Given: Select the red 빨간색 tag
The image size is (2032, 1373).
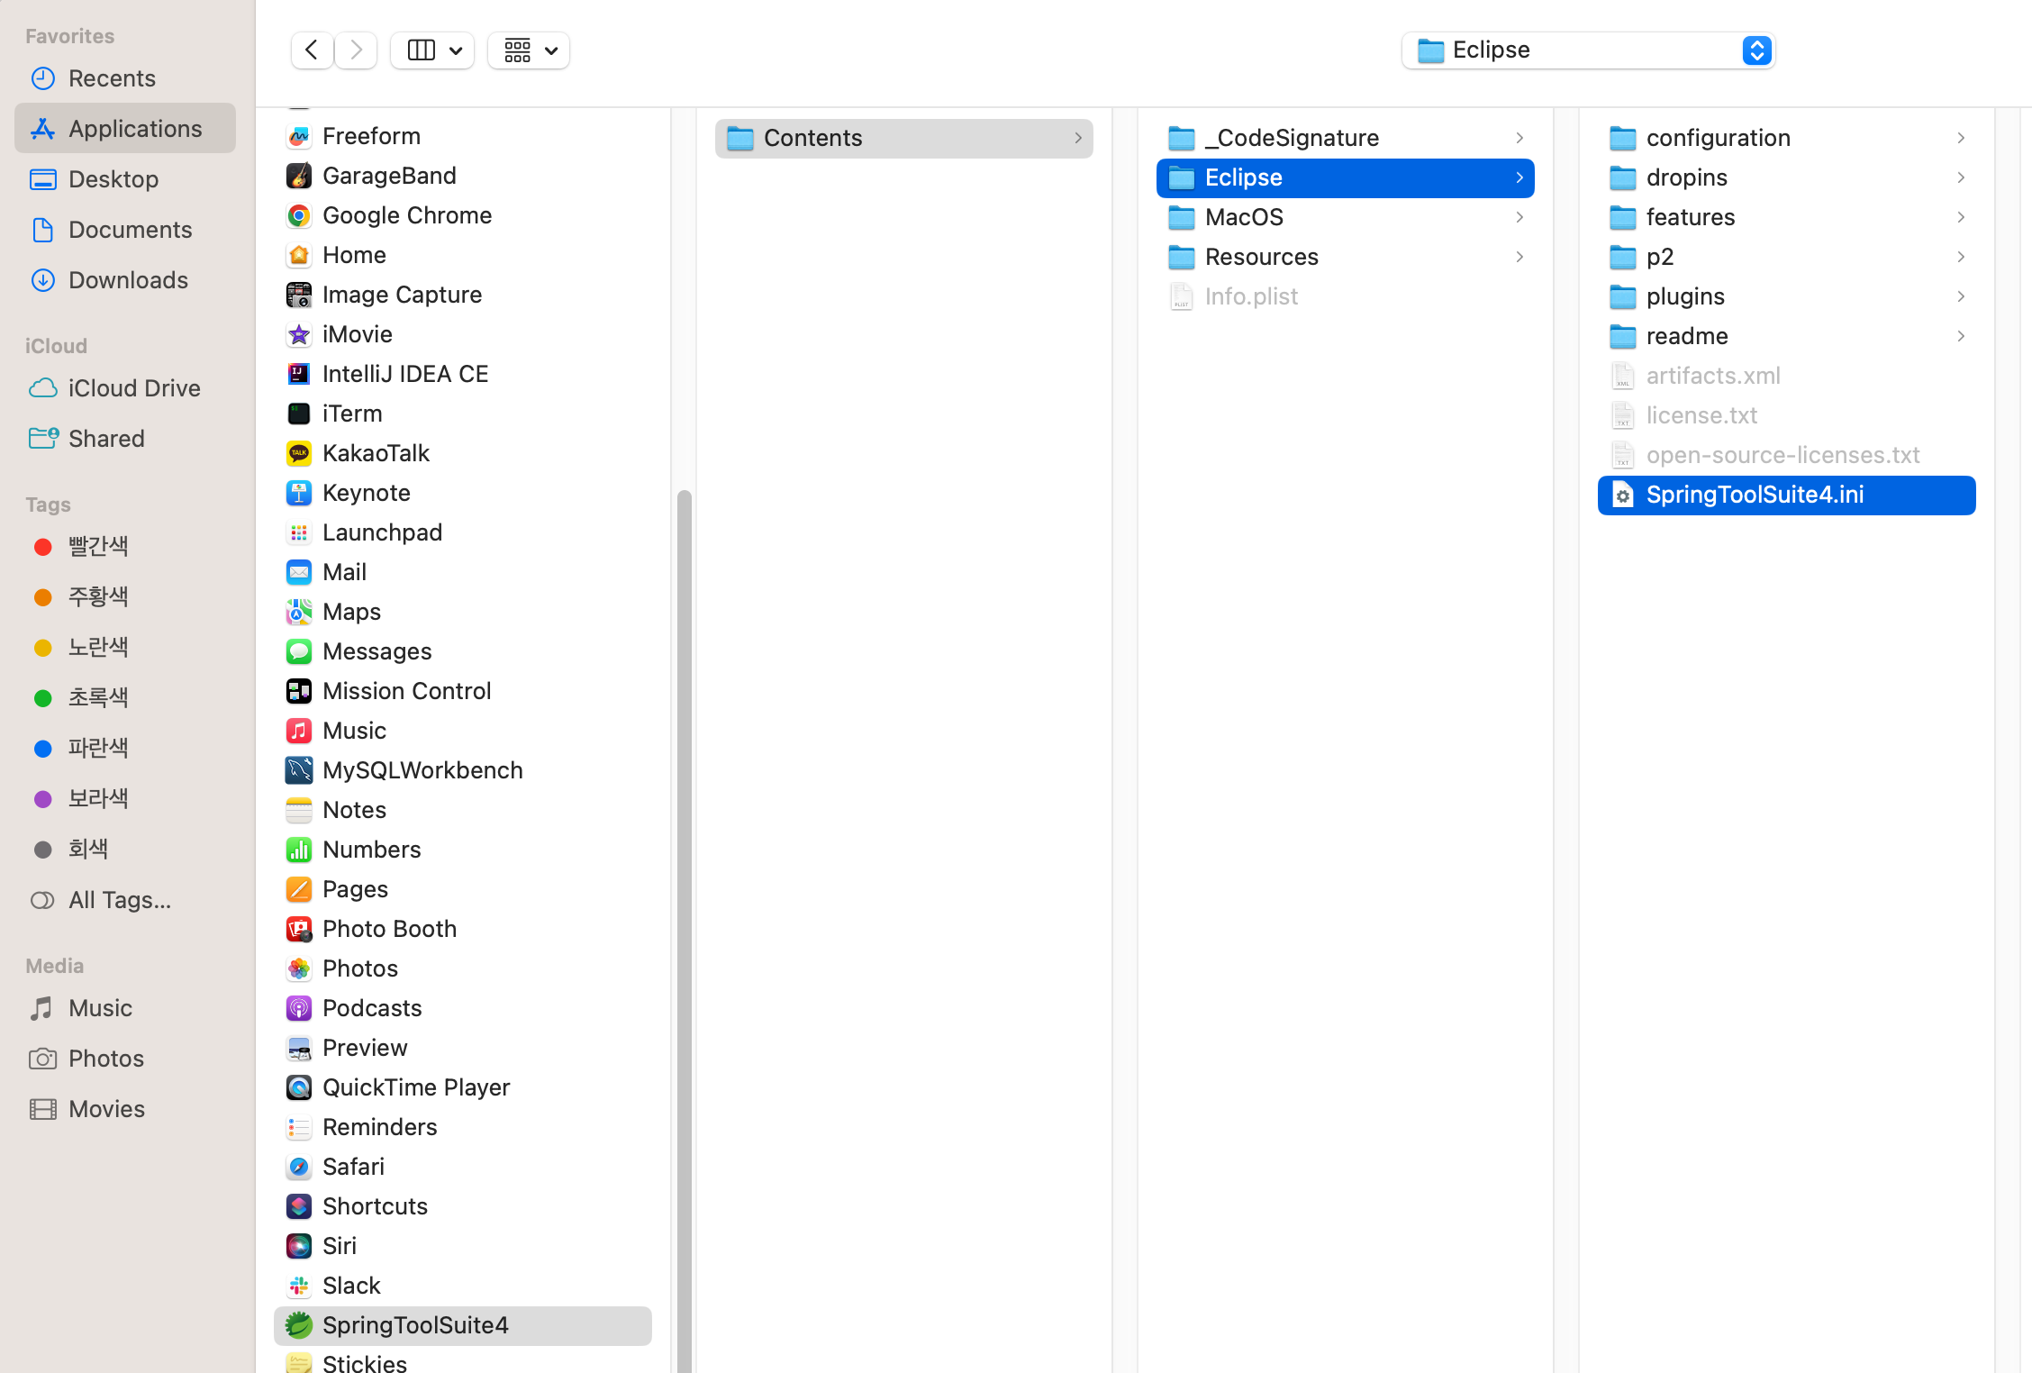Looking at the screenshot, I should 97,546.
